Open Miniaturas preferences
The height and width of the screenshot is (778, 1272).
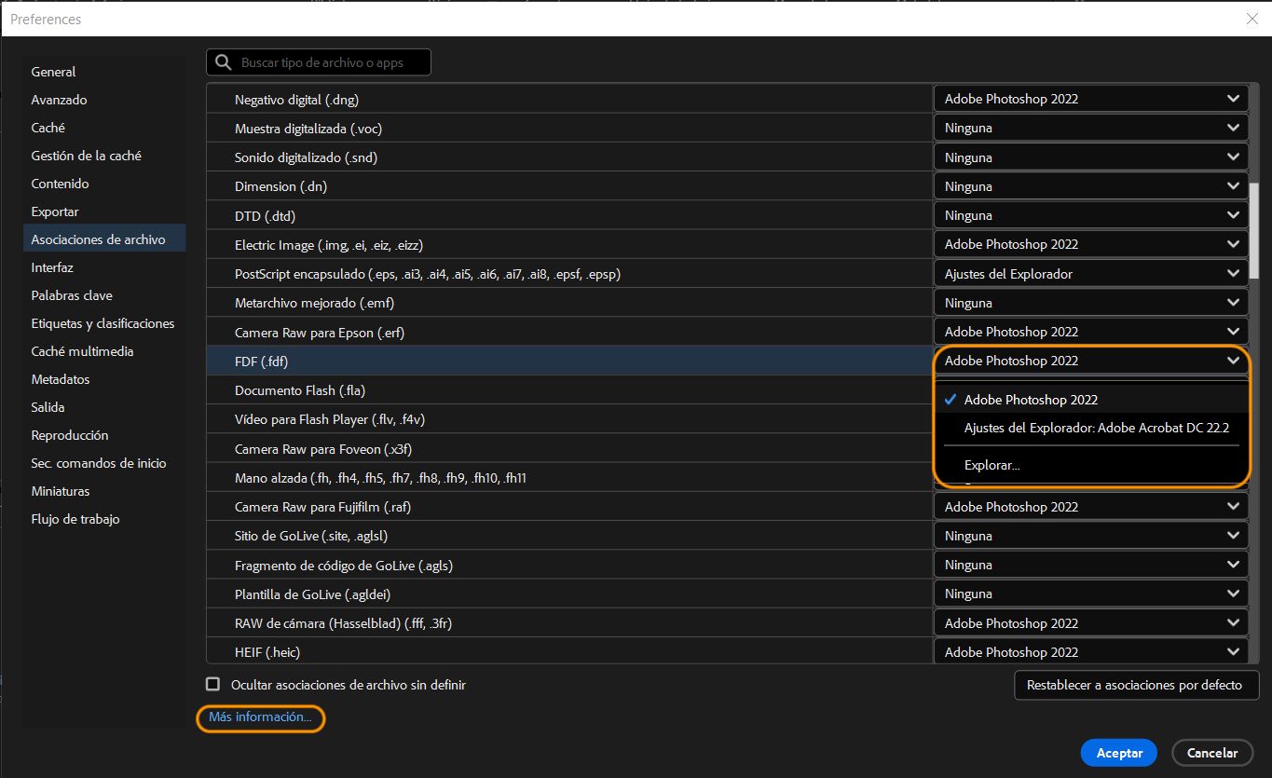click(x=104, y=491)
